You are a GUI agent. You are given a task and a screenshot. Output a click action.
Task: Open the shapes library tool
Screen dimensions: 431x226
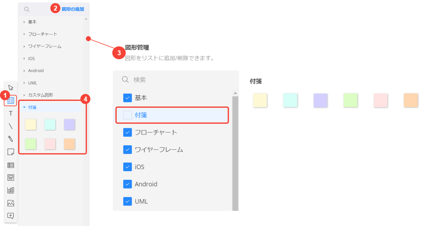click(x=11, y=101)
